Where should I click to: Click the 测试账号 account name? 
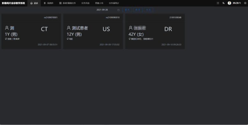[237, 3]
